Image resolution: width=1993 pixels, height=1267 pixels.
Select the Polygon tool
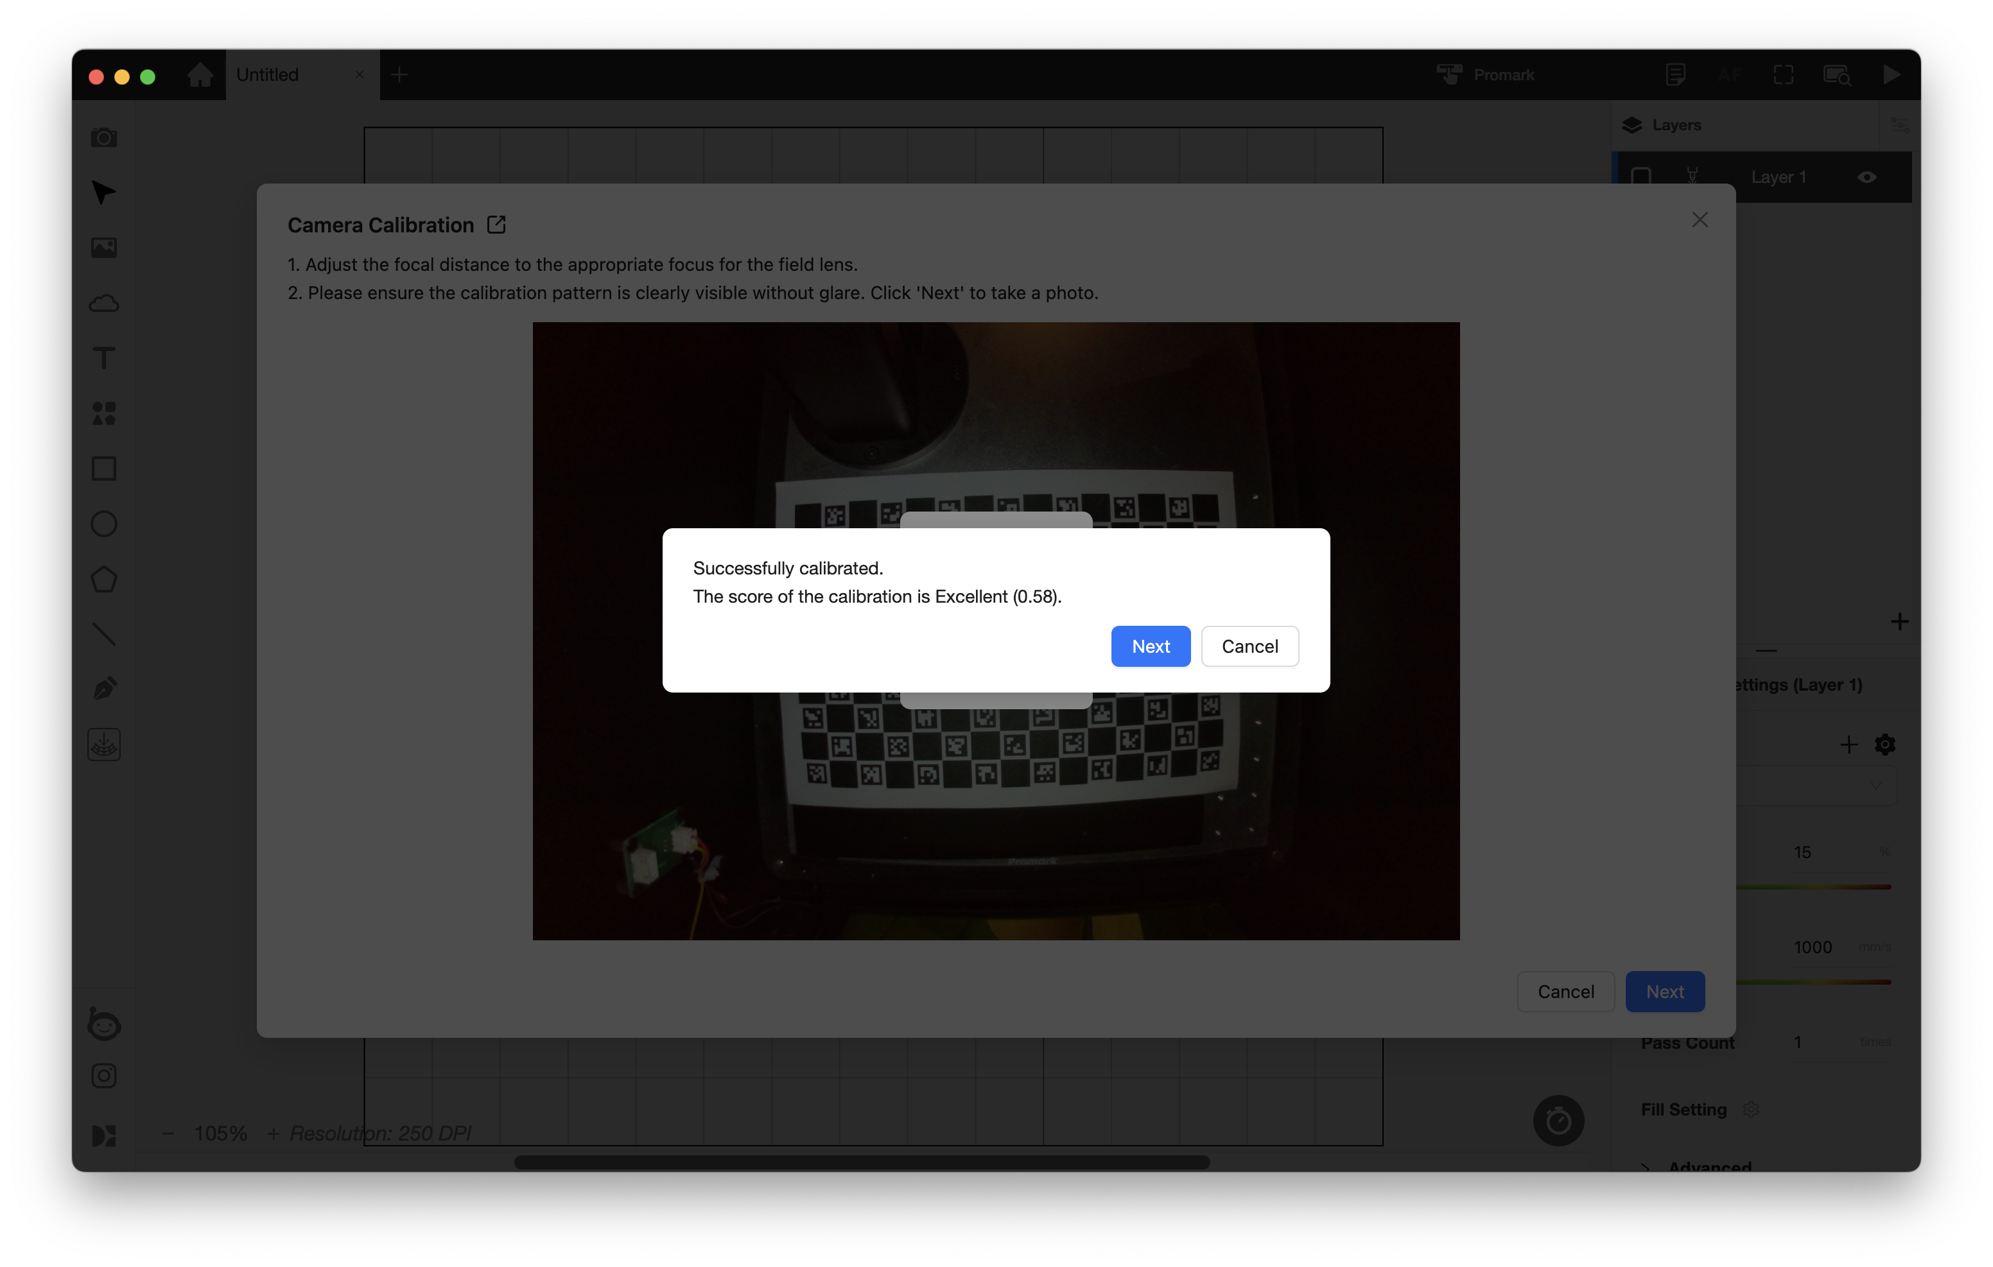103,580
